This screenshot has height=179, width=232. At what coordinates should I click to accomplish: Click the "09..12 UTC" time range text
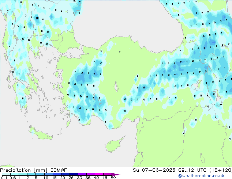(192, 170)
